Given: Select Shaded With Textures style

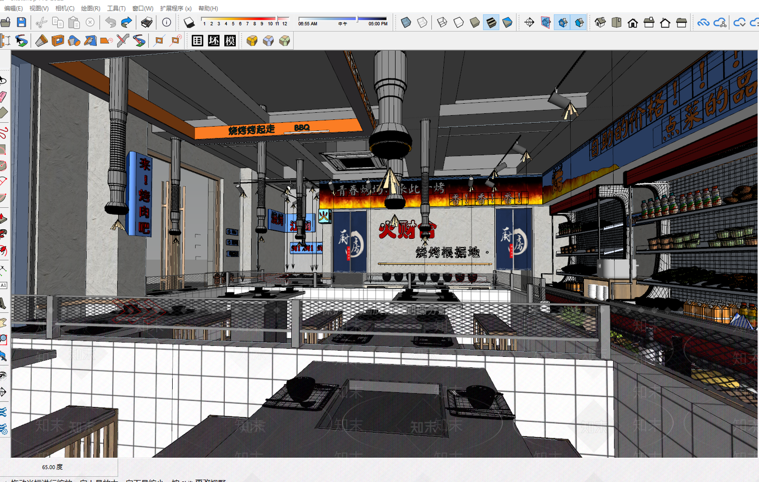Looking at the screenshot, I should point(491,22).
